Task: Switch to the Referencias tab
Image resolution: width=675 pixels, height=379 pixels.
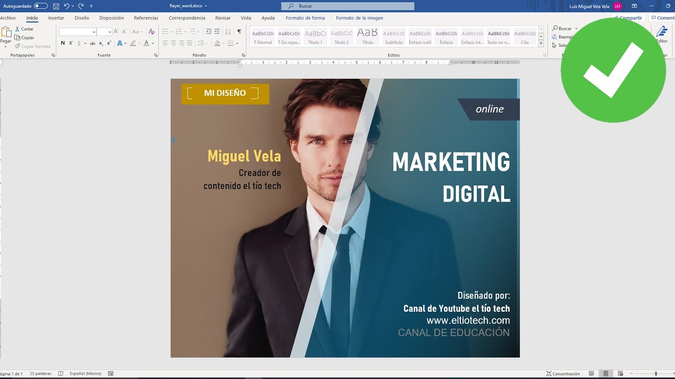Action: coord(146,18)
